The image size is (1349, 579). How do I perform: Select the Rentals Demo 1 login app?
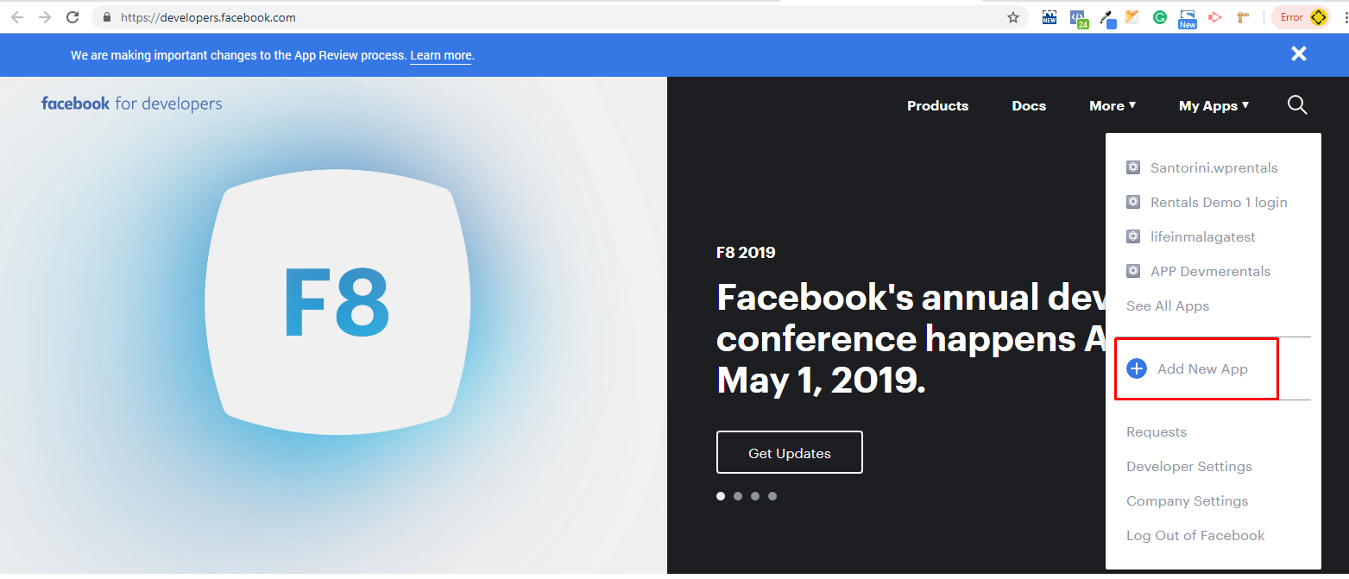(x=1219, y=202)
